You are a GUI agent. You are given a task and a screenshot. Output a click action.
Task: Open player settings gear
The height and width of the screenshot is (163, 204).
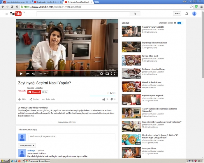click(101, 74)
